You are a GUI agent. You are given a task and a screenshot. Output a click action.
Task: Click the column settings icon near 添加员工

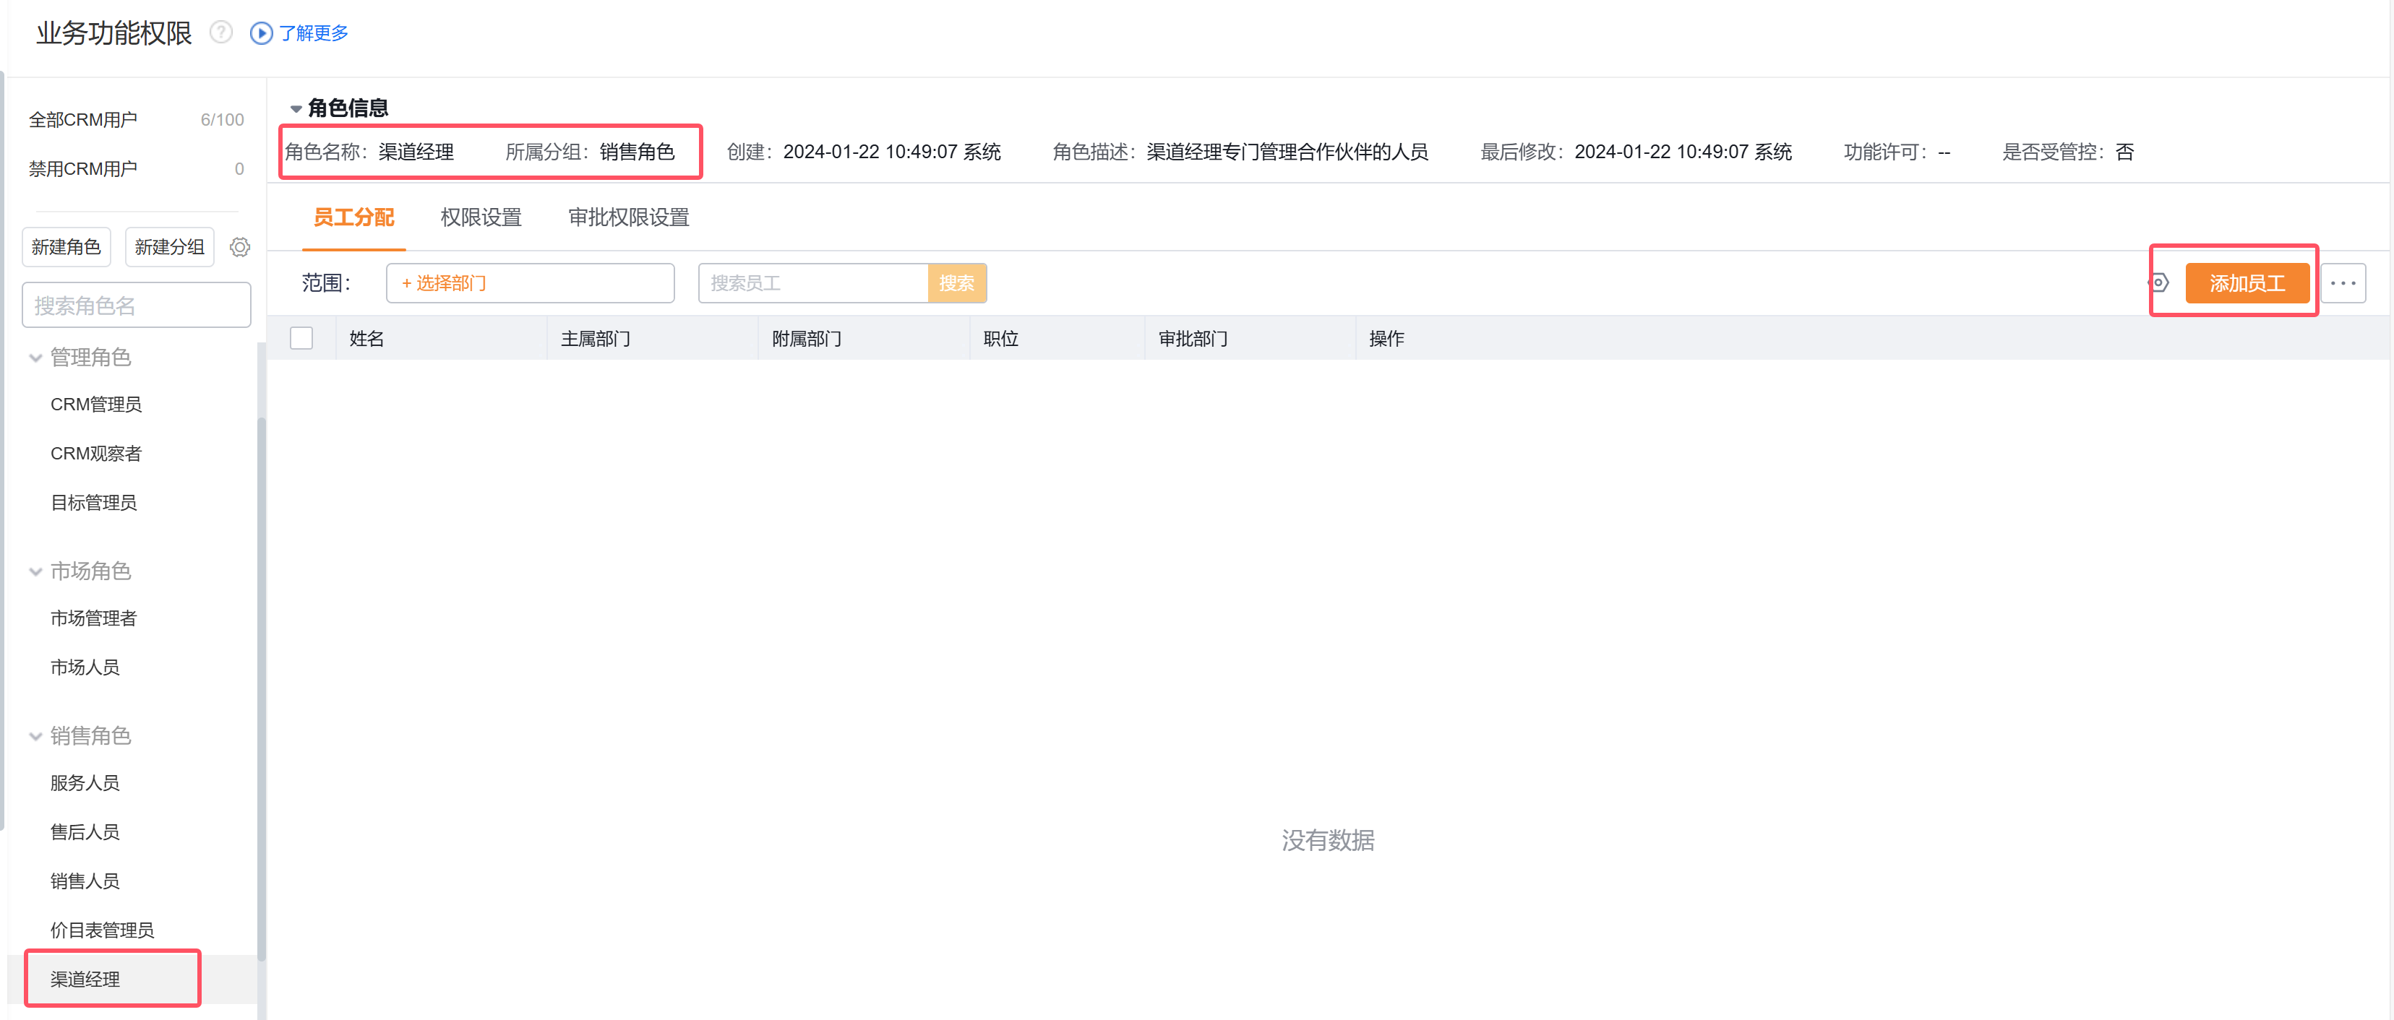pyautogui.click(x=2160, y=282)
